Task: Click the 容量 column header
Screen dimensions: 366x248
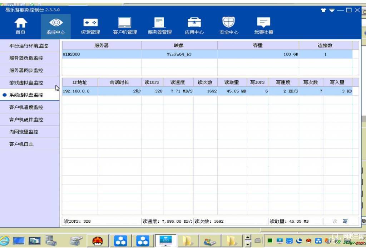Action: pyautogui.click(x=258, y=45)
